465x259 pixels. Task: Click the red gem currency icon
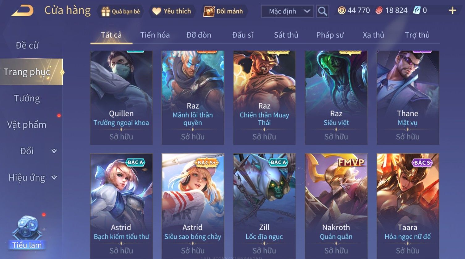pos(379,10)
